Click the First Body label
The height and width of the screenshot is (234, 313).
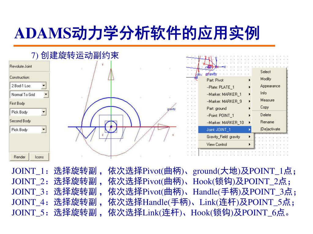tap(17, 103)
